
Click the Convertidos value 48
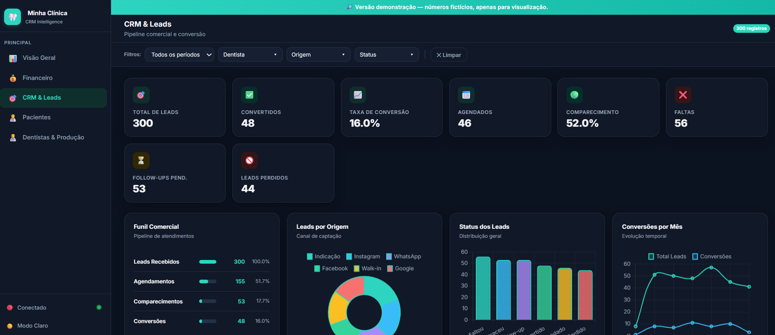pyautogui.click(x=248, y=123)
